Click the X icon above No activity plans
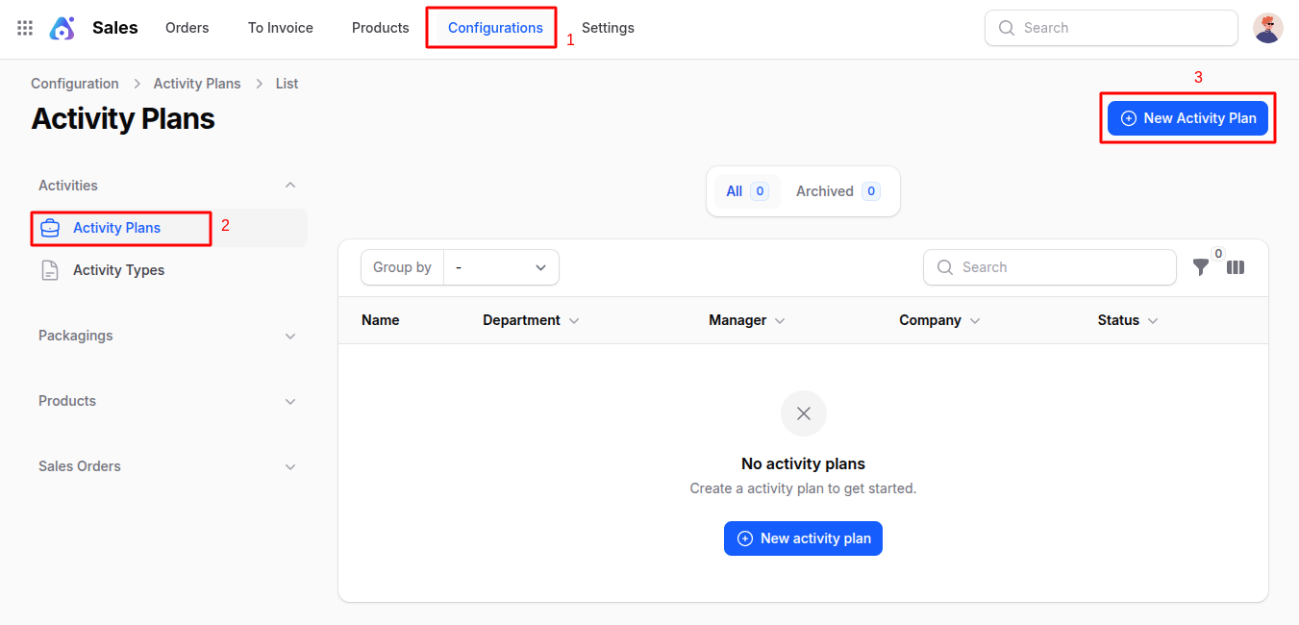This screenshot has height=625, width=1299. 803,413
